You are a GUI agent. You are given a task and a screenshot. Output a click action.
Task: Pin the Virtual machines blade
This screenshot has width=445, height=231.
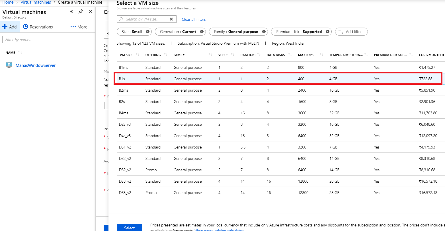pyautogui.click(x=81, y=12)
